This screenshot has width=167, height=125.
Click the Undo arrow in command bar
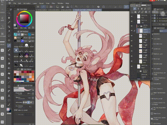[x=76, y=7]
